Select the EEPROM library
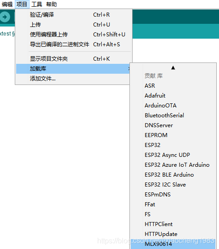The image size is (219, 249). tap(173, 135)
